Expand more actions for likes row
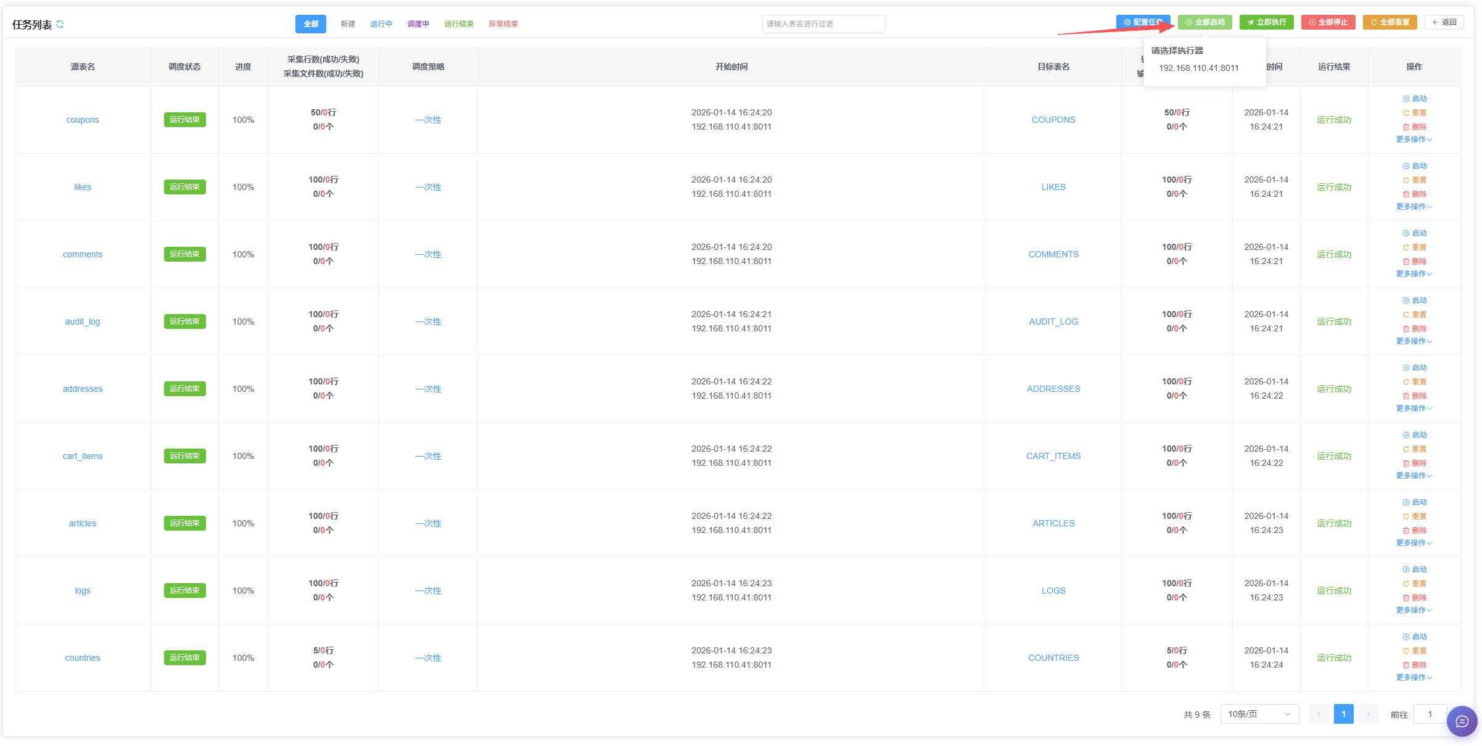The image size is (1482, 746). [1414, 207]
